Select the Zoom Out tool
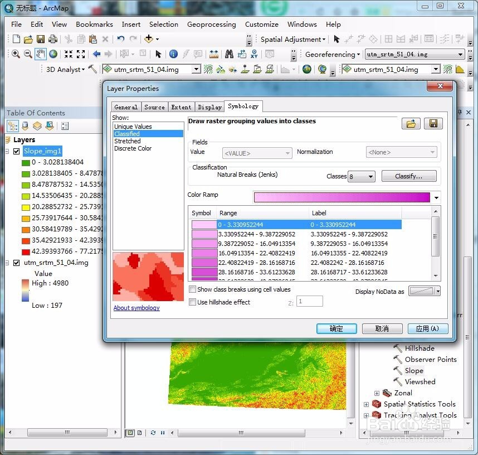478x455 pixels. 28,54
